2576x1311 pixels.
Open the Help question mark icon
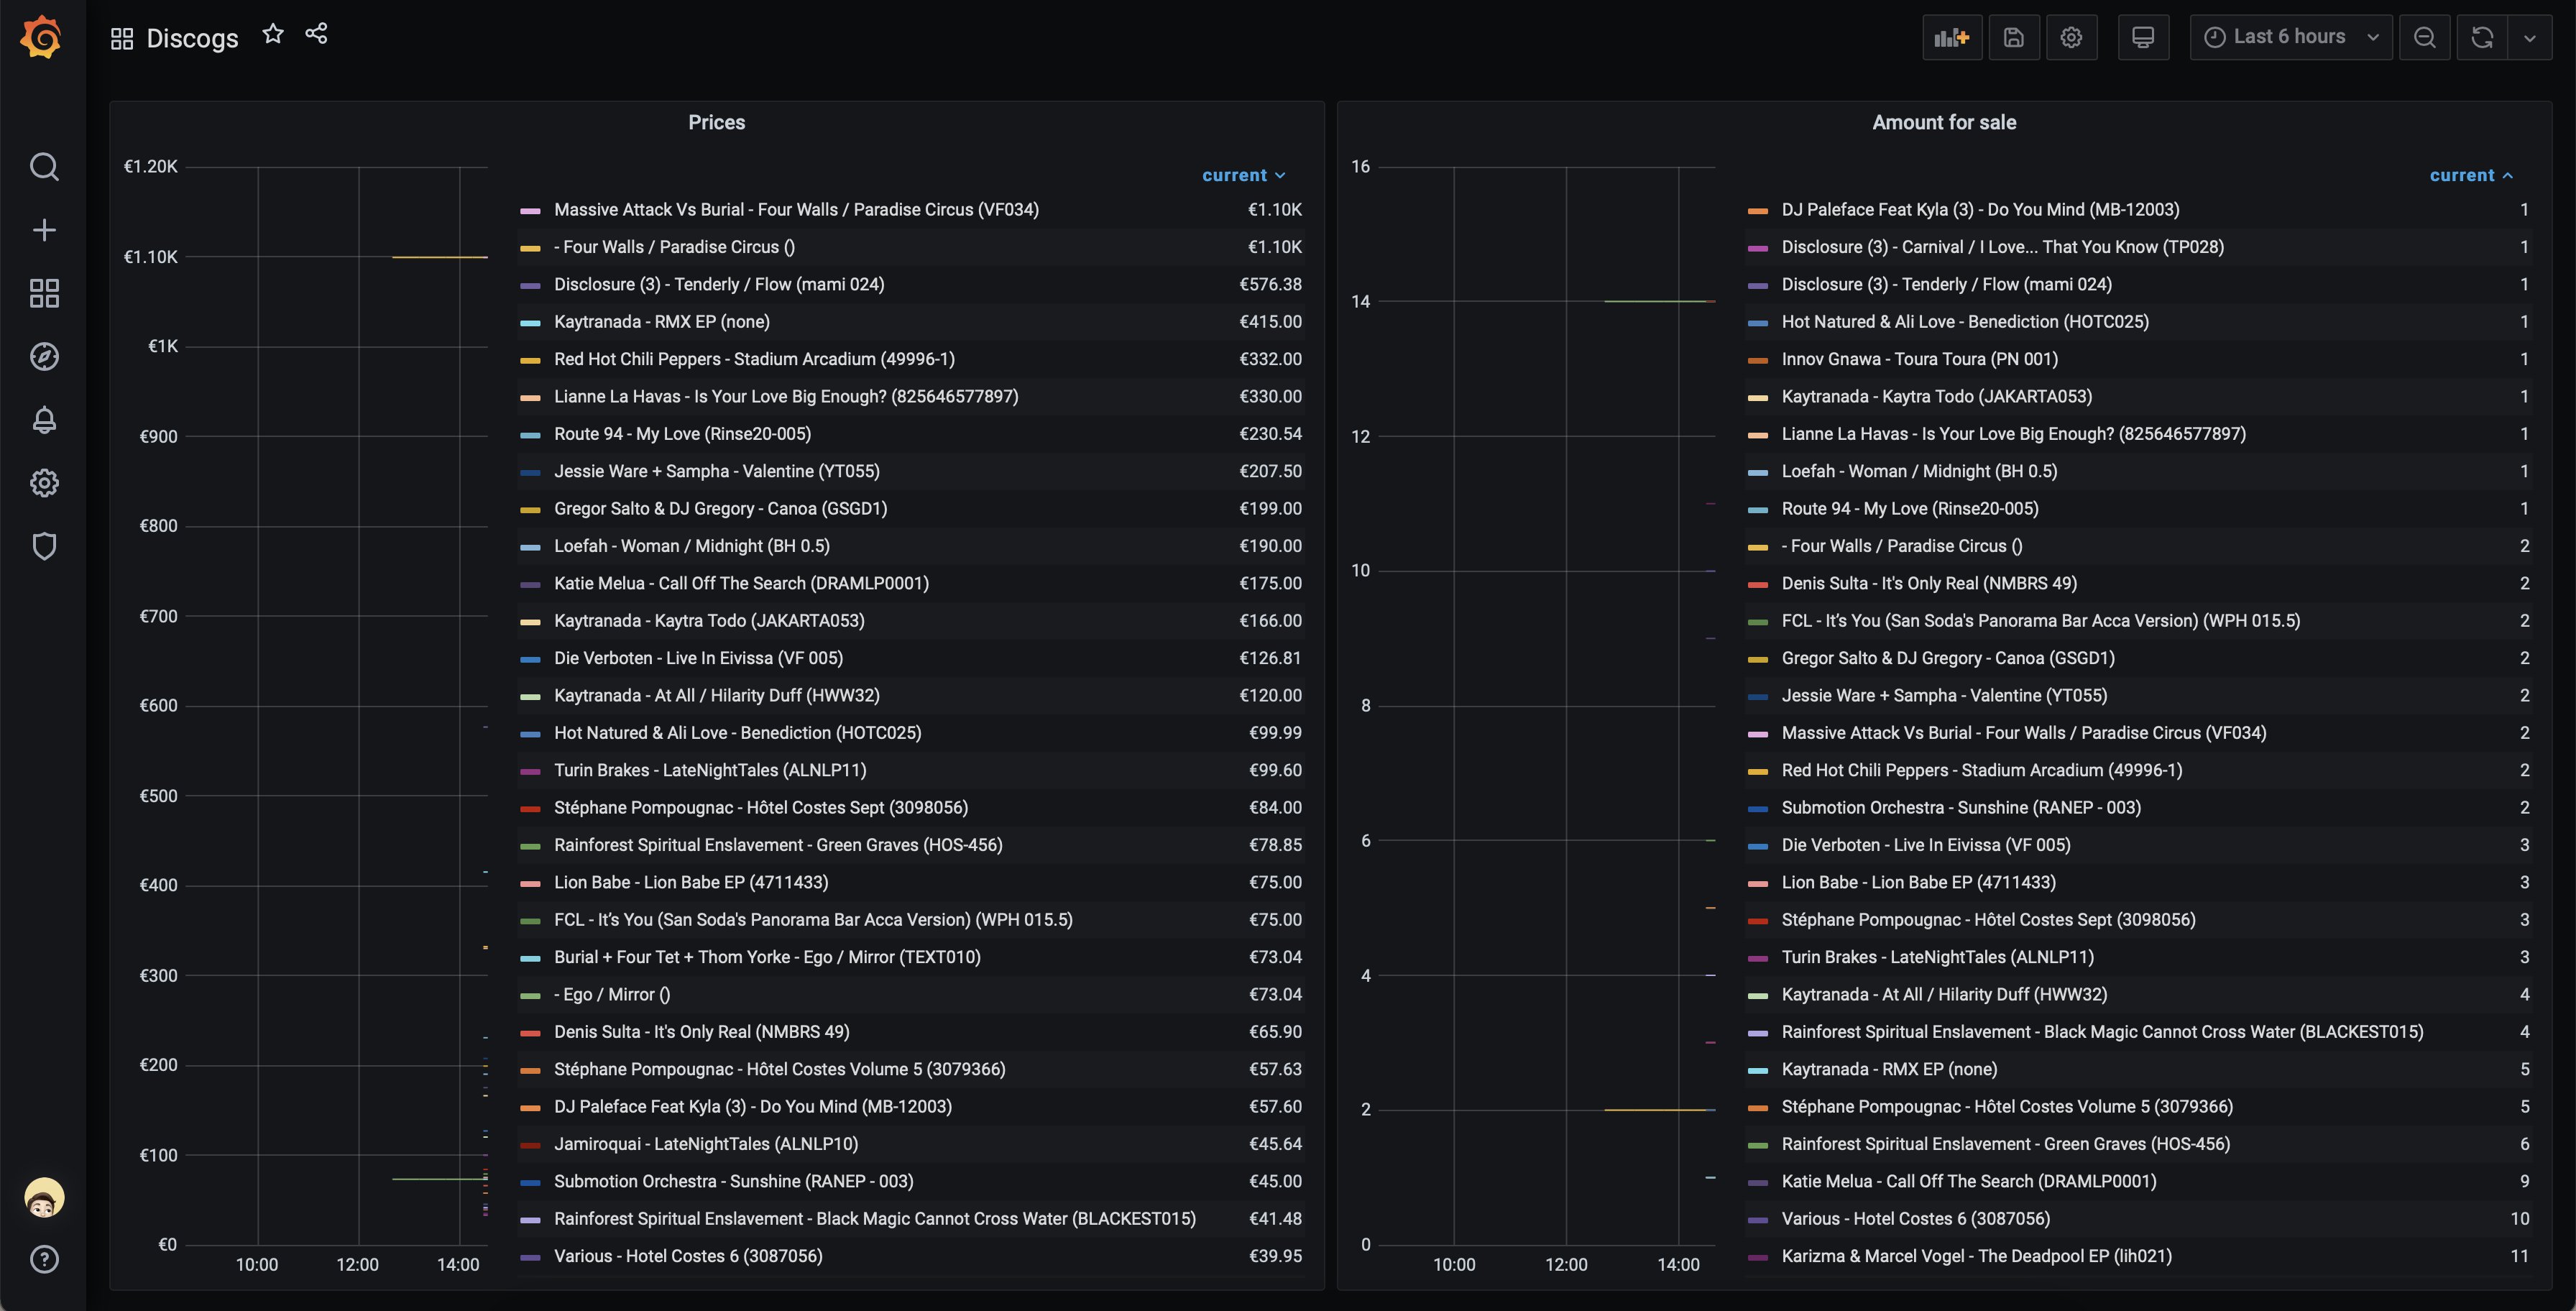tap(44, 1259)
